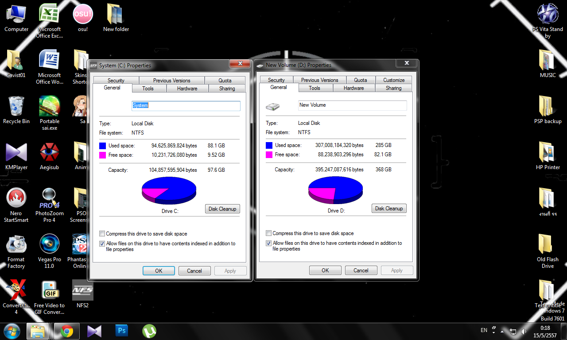Switch to Tools tab in New Volume (D:) Properties
Viewport: 567px width, 340px height.
315,88
